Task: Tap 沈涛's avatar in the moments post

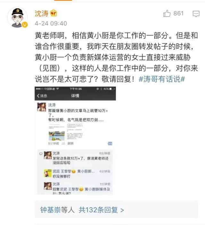Action: (42, 107)
